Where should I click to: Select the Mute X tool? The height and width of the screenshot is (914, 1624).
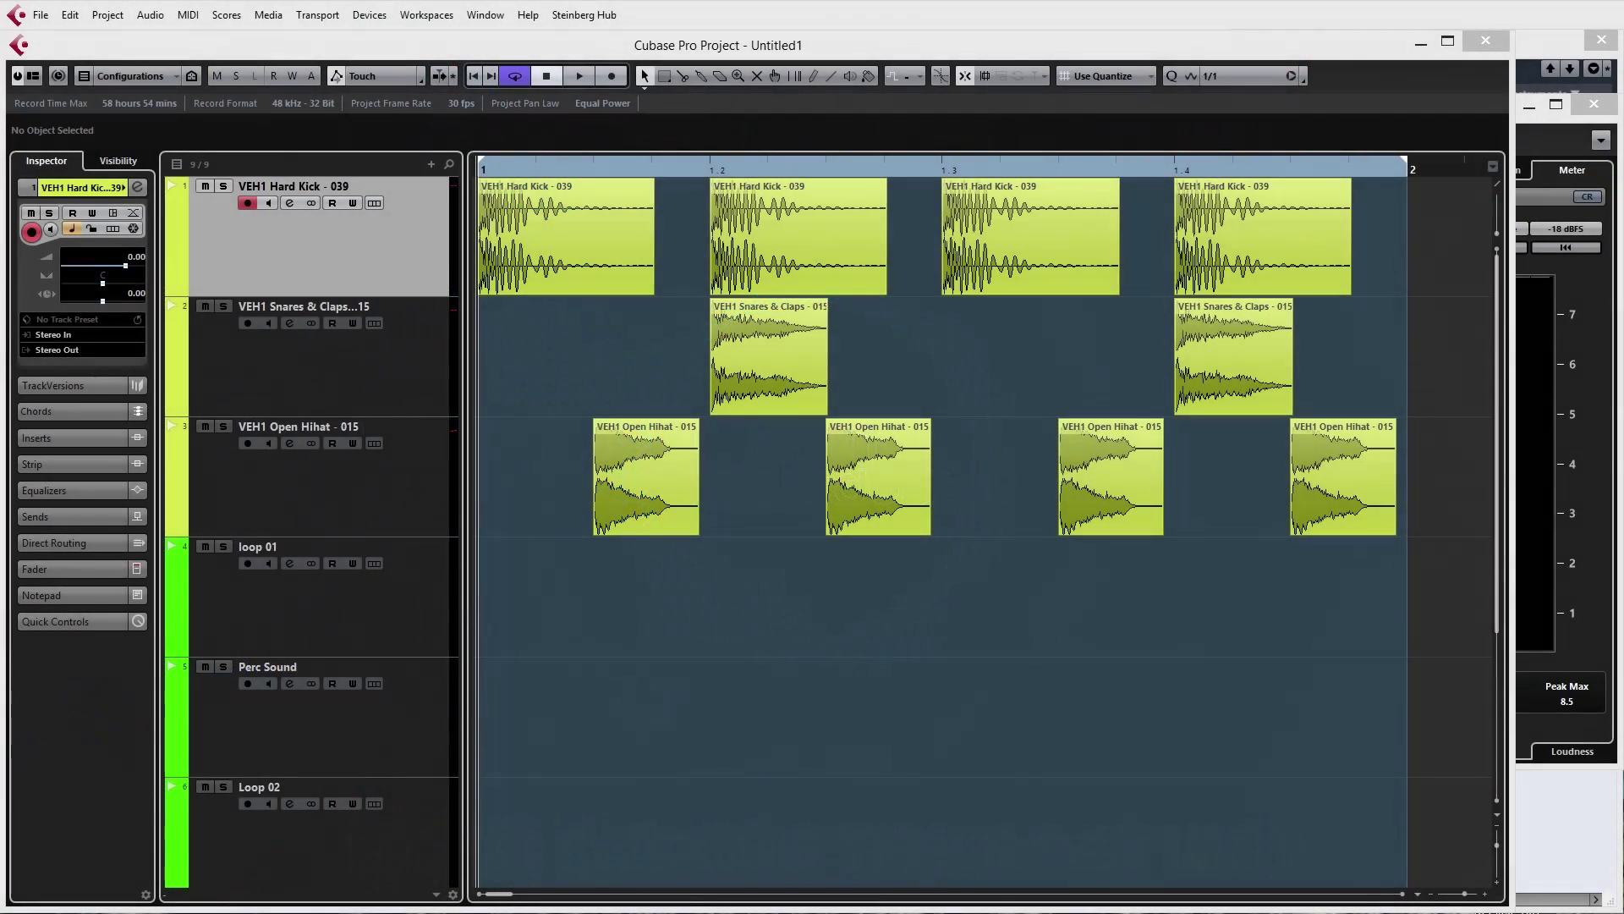(x=757, y=76)
